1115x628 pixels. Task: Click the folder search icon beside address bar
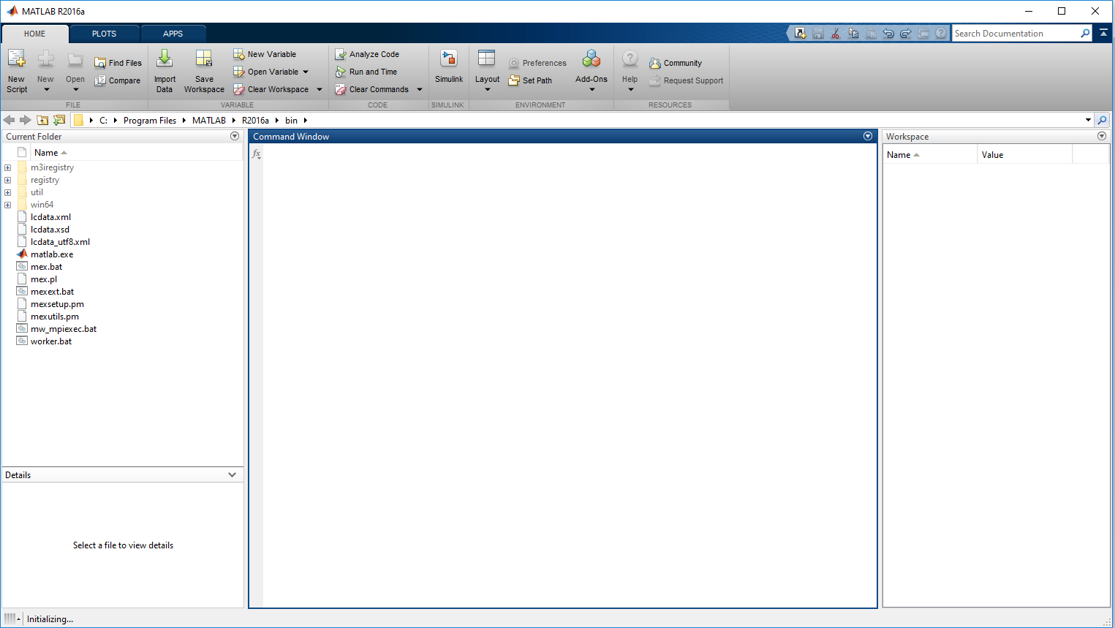1103,120
